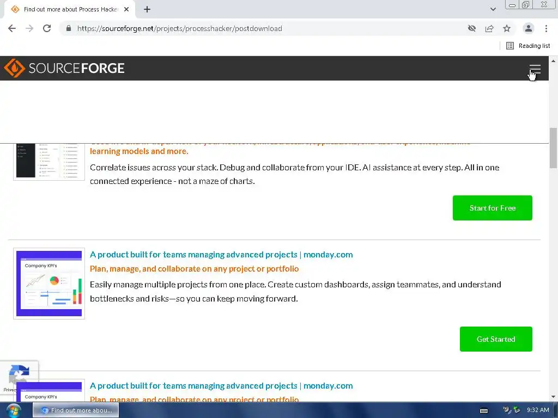558x418 pixels.
Task: Click the SourceForge logo
Action: [64, 68]
